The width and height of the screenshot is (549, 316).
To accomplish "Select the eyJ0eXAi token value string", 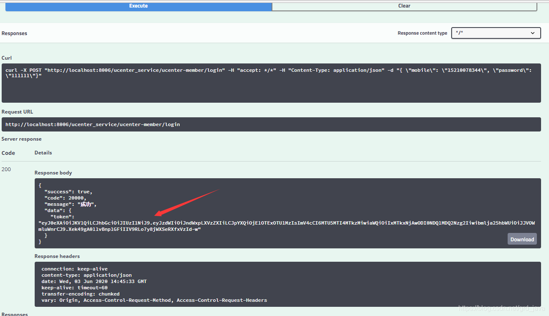I will pyautogui.click(x=287, y=226).
